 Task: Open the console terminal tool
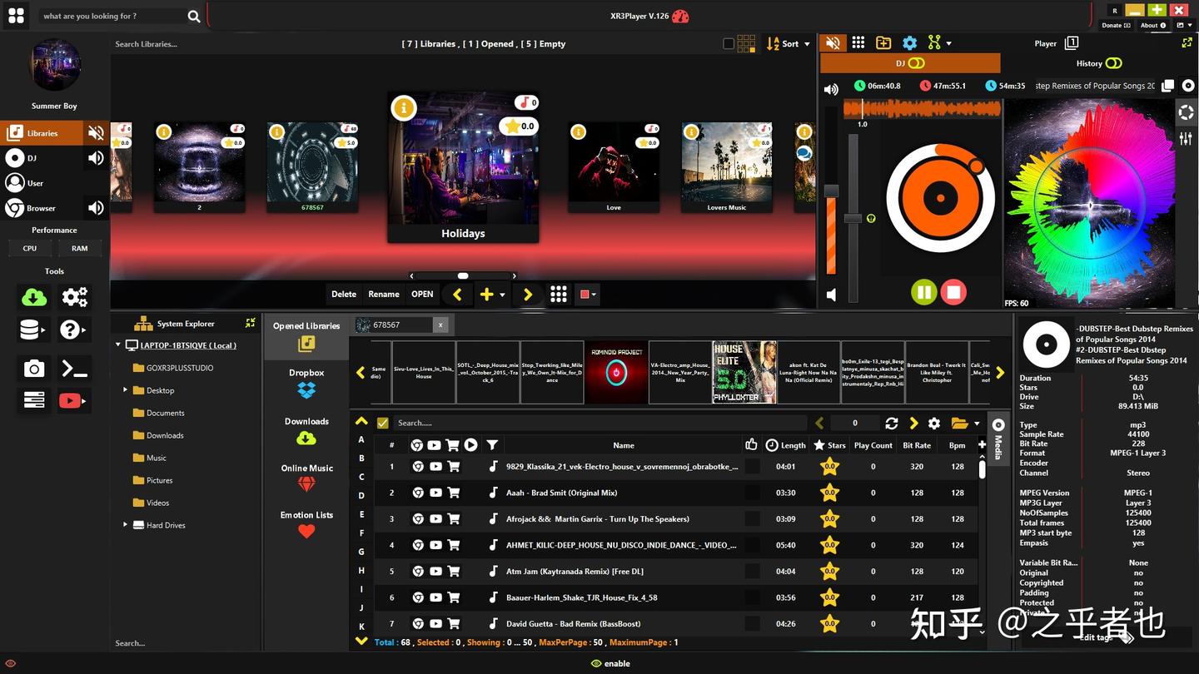click(x=74, y=369)
